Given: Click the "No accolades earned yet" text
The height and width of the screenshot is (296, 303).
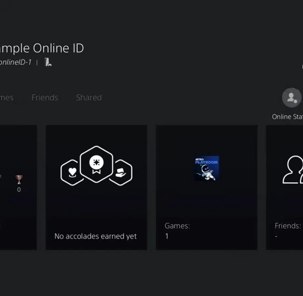Looking at the screenshot, I should pos(95,236).
